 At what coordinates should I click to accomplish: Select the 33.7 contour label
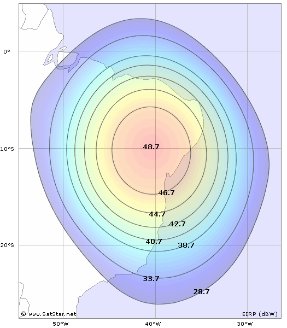[151, 278]
